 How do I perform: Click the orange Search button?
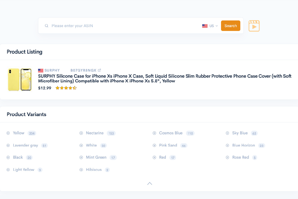[x=230, y=26]
